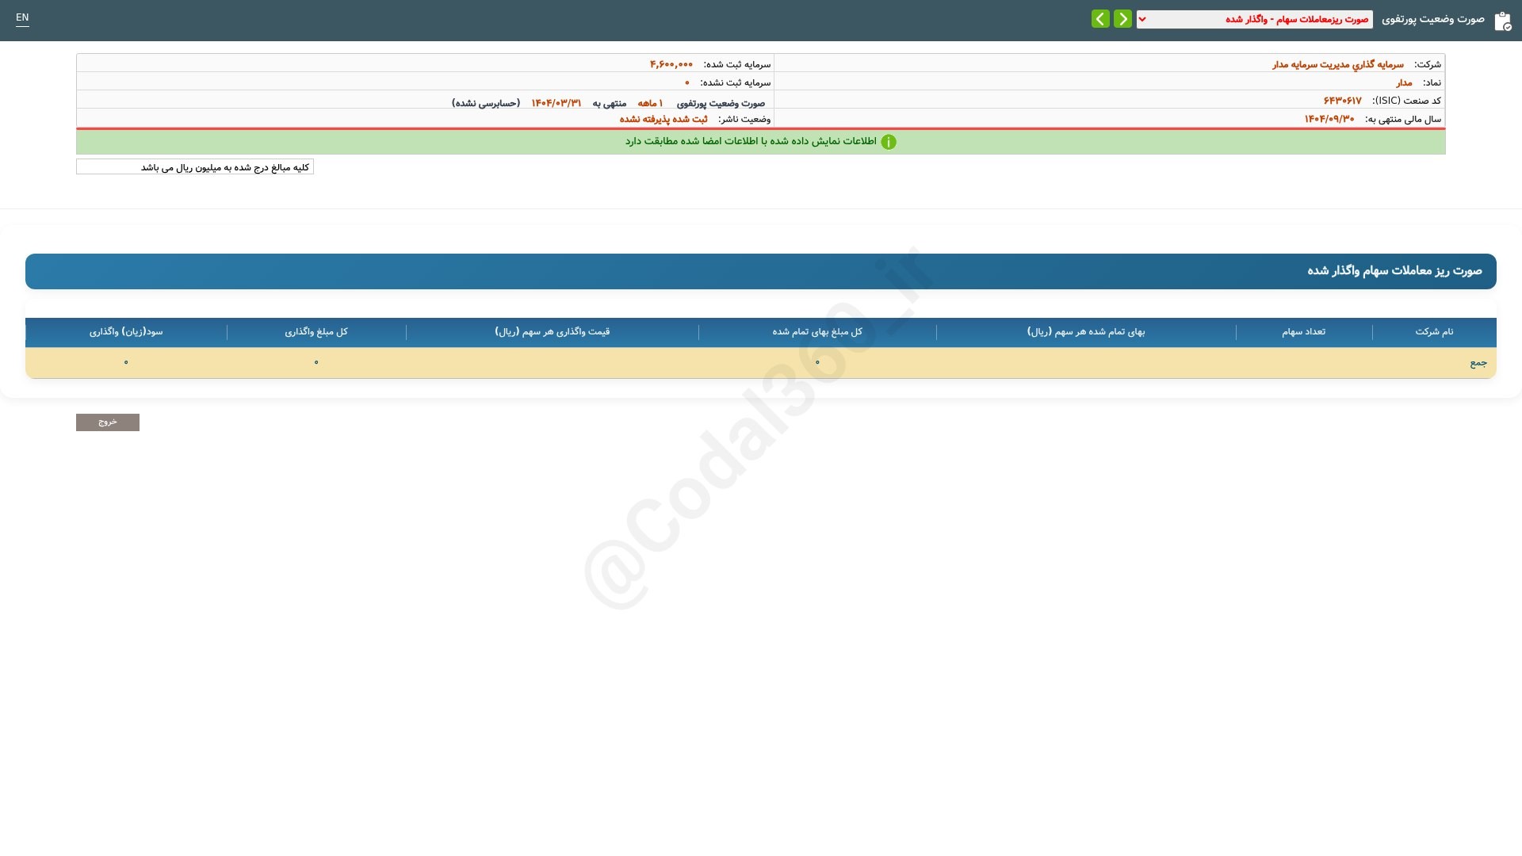This screenshot has width=1522, height=856.
Task: Click the portfolio report clipboard icon
Action: (1502, 21)
